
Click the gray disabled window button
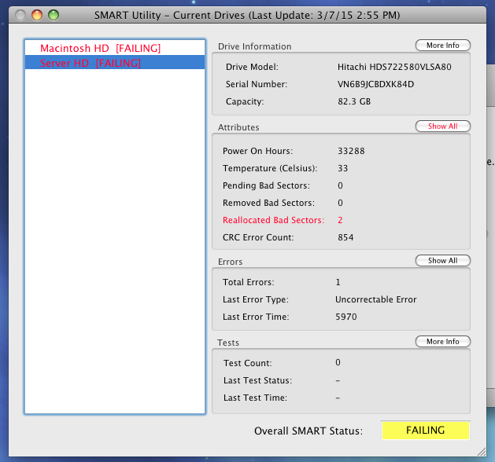(x=20, y=15)
